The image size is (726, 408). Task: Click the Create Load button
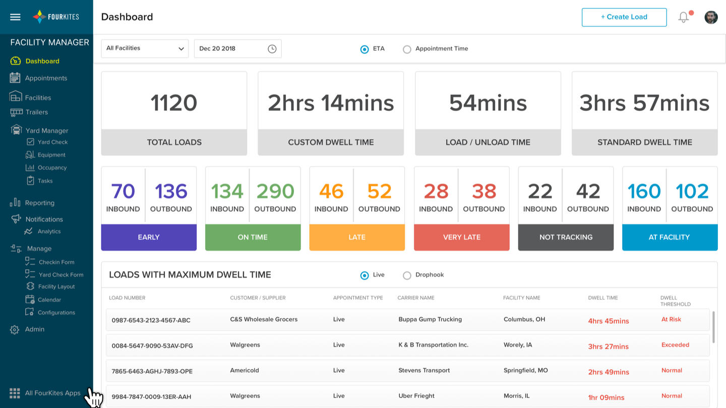pos(624,17)
